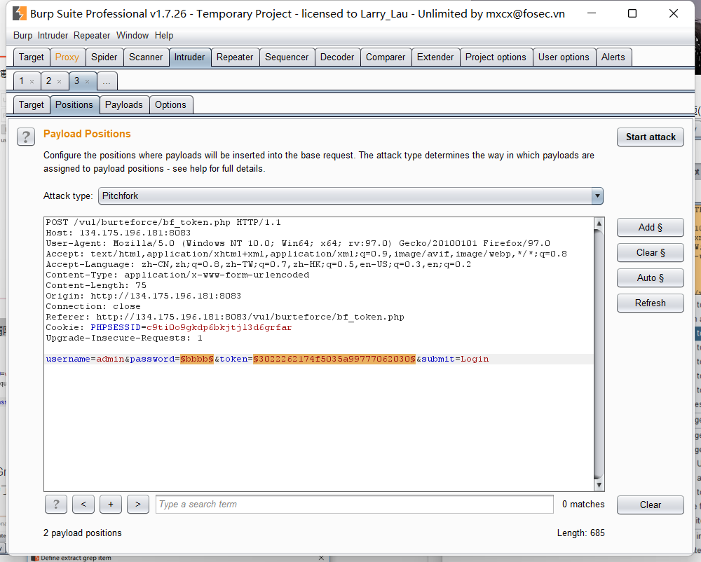Open the User options tab
The height and width of the screenshot is (562, 701).
coord(564,57)
